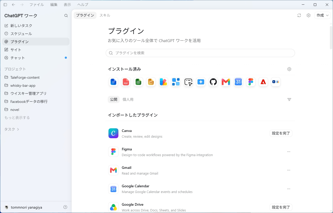Open the blue tiles installed plugin icon

pyautogui.click(x=176, y=82)
